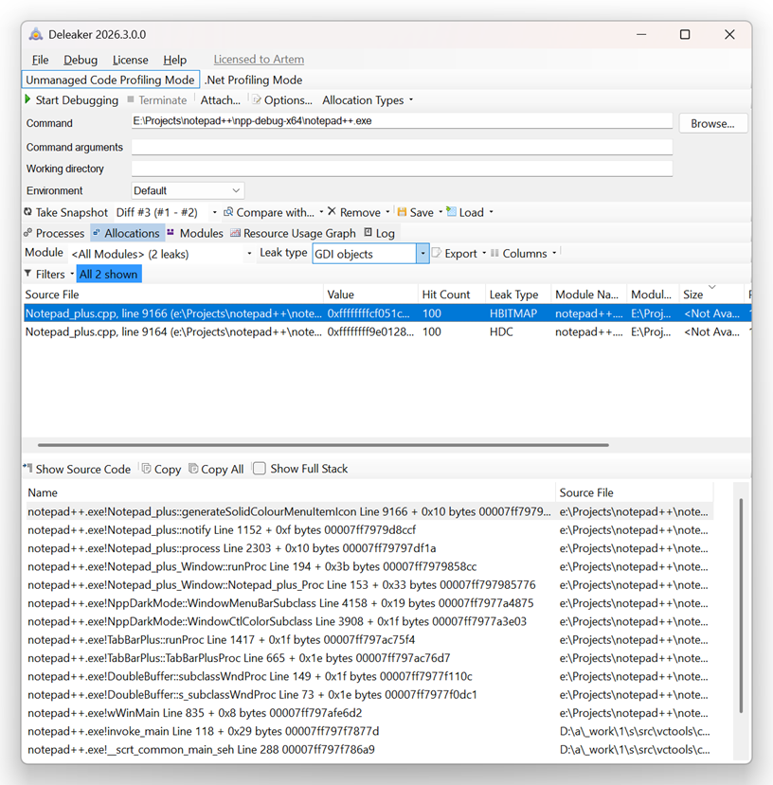Expand the Compare with dropdown arrow
Screen dimensions: 773x785
[321, 212]
